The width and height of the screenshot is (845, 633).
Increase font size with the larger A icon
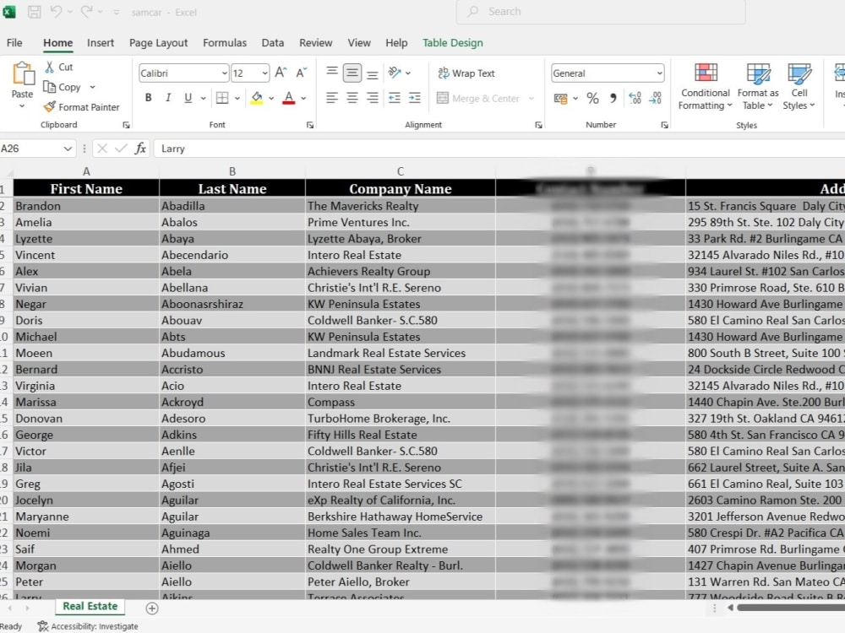pyautogui.click(x=281, y=73)
